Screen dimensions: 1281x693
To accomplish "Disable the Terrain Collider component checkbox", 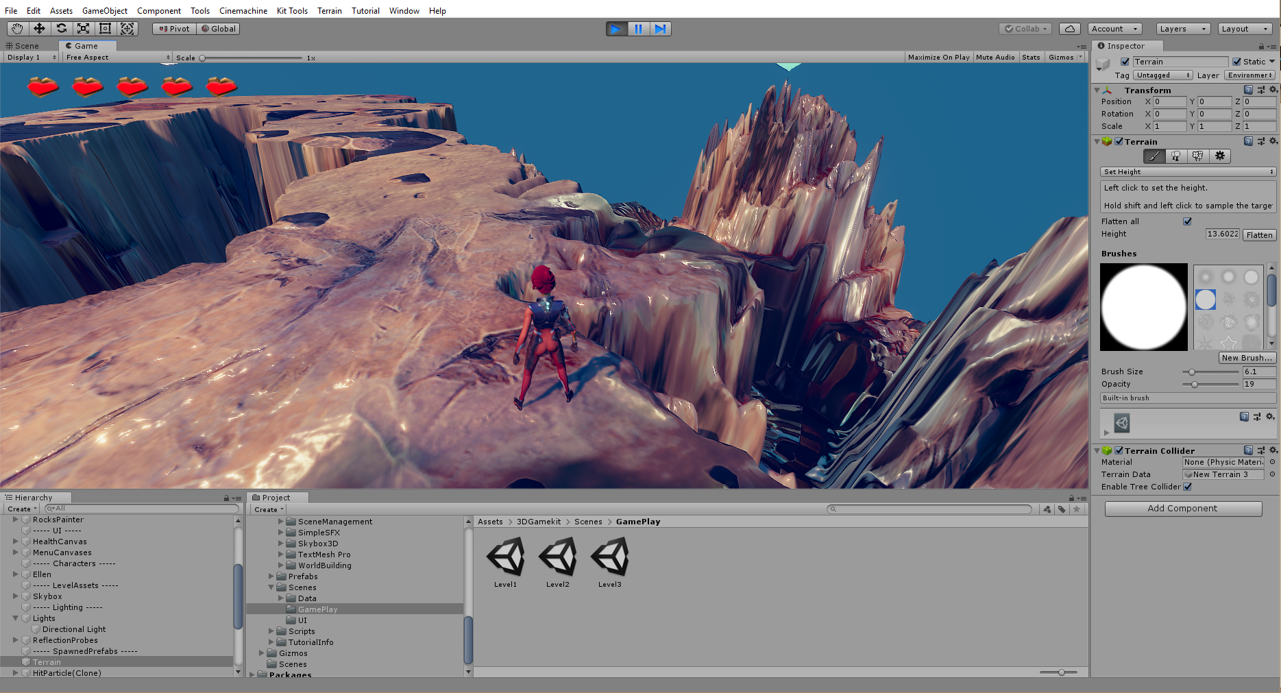I will (1119, 450).
